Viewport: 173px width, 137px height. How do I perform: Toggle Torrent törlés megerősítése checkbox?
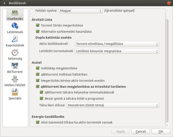[38, 25]
